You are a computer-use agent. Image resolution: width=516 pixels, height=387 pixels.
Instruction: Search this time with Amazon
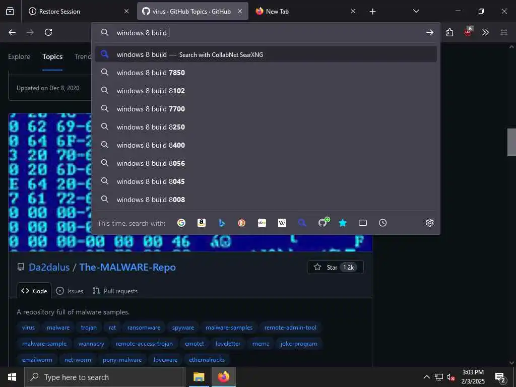pos(202,223)
